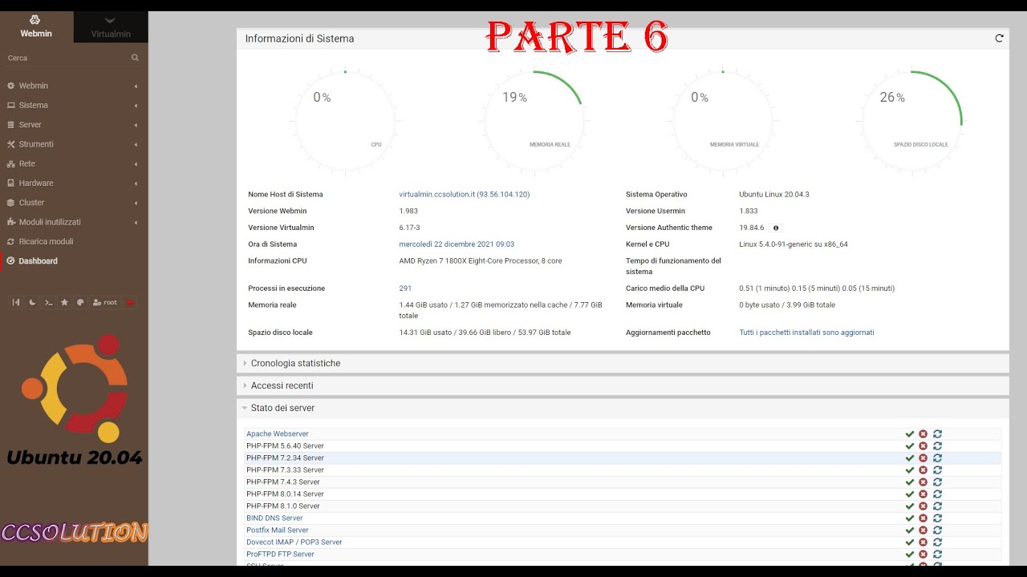The height and width of the screenshot is (577, 1027).
Task: Open Apache Webserver link
Action: [278, 434]
